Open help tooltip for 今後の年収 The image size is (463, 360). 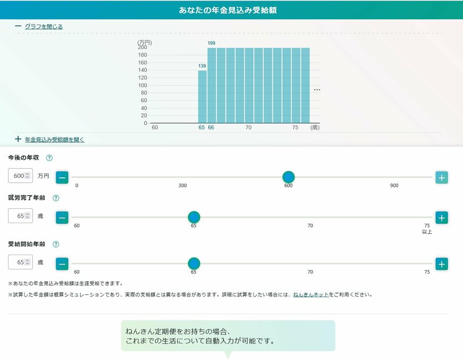pyautogui.click(x=49, y=158)
